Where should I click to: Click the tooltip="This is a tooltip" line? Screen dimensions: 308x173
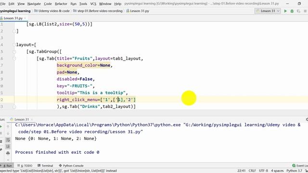pyautogui.click(x=92, y=93)
